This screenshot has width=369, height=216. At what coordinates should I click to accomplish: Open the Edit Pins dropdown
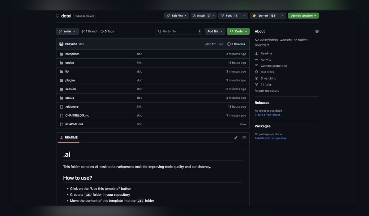[177, 16]
